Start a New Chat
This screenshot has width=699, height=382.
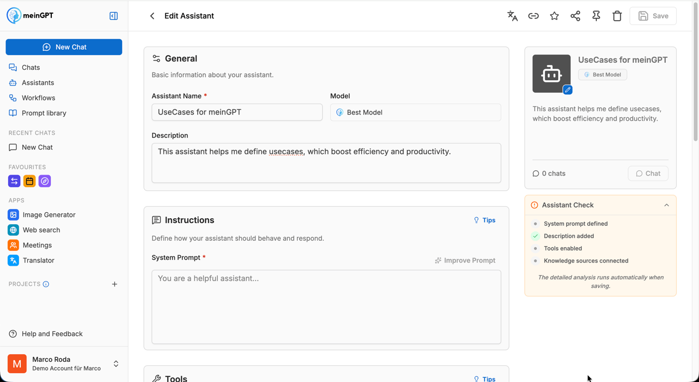click(x=64, y=47)
